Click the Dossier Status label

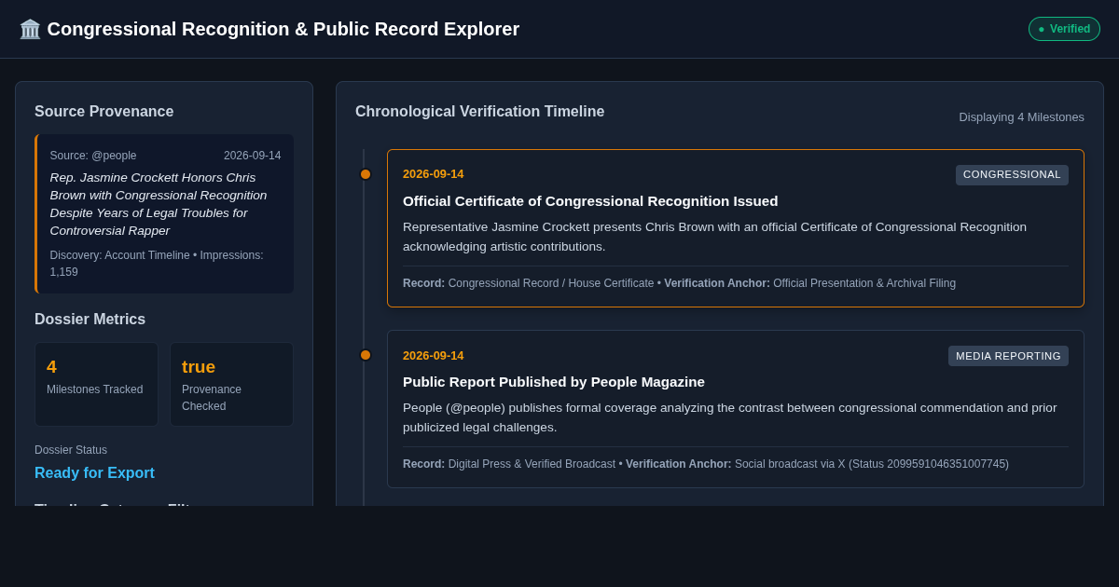pos(71,450)
